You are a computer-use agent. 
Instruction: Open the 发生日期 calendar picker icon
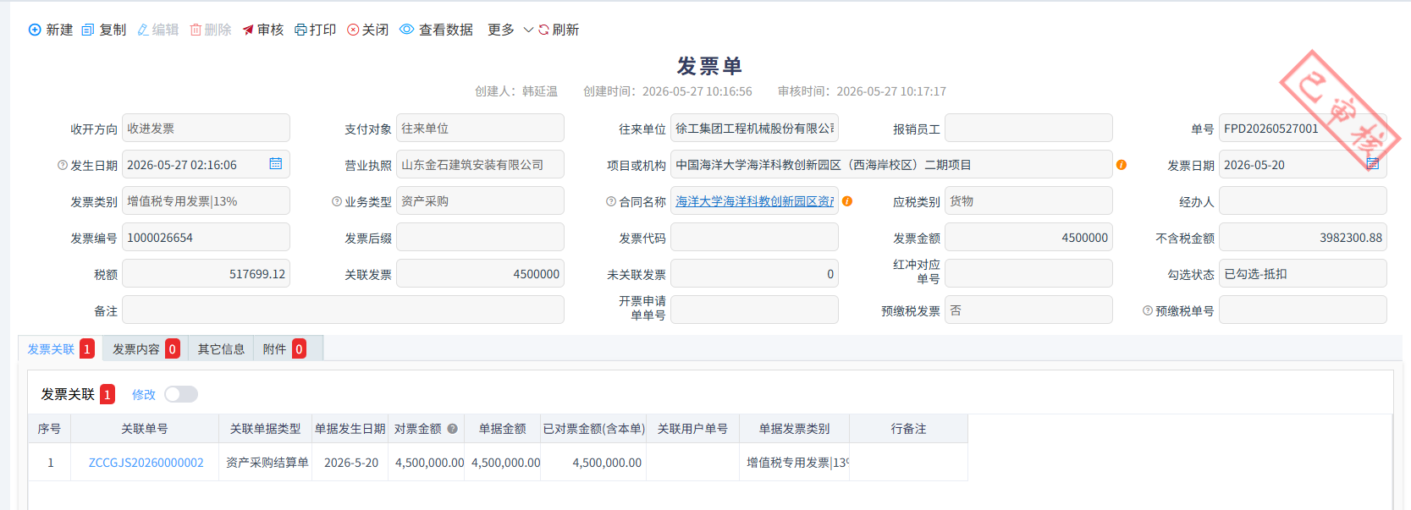[x=276, y=163]
